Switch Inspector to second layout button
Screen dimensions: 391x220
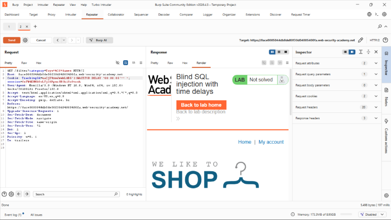(x=352, y=52)
